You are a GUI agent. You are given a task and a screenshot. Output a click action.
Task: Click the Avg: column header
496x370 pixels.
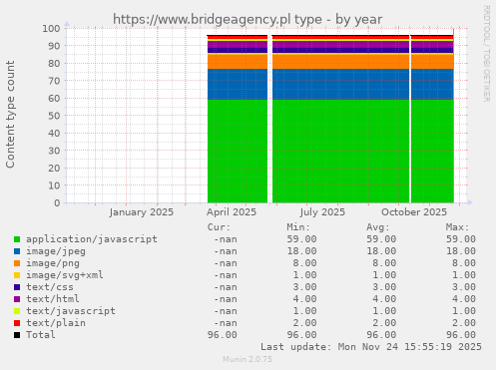tap(378, 227)
